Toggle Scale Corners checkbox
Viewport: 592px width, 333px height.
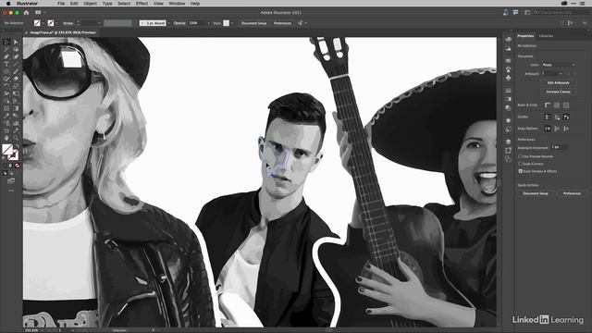pyautogui.click(x=520, y=164)
